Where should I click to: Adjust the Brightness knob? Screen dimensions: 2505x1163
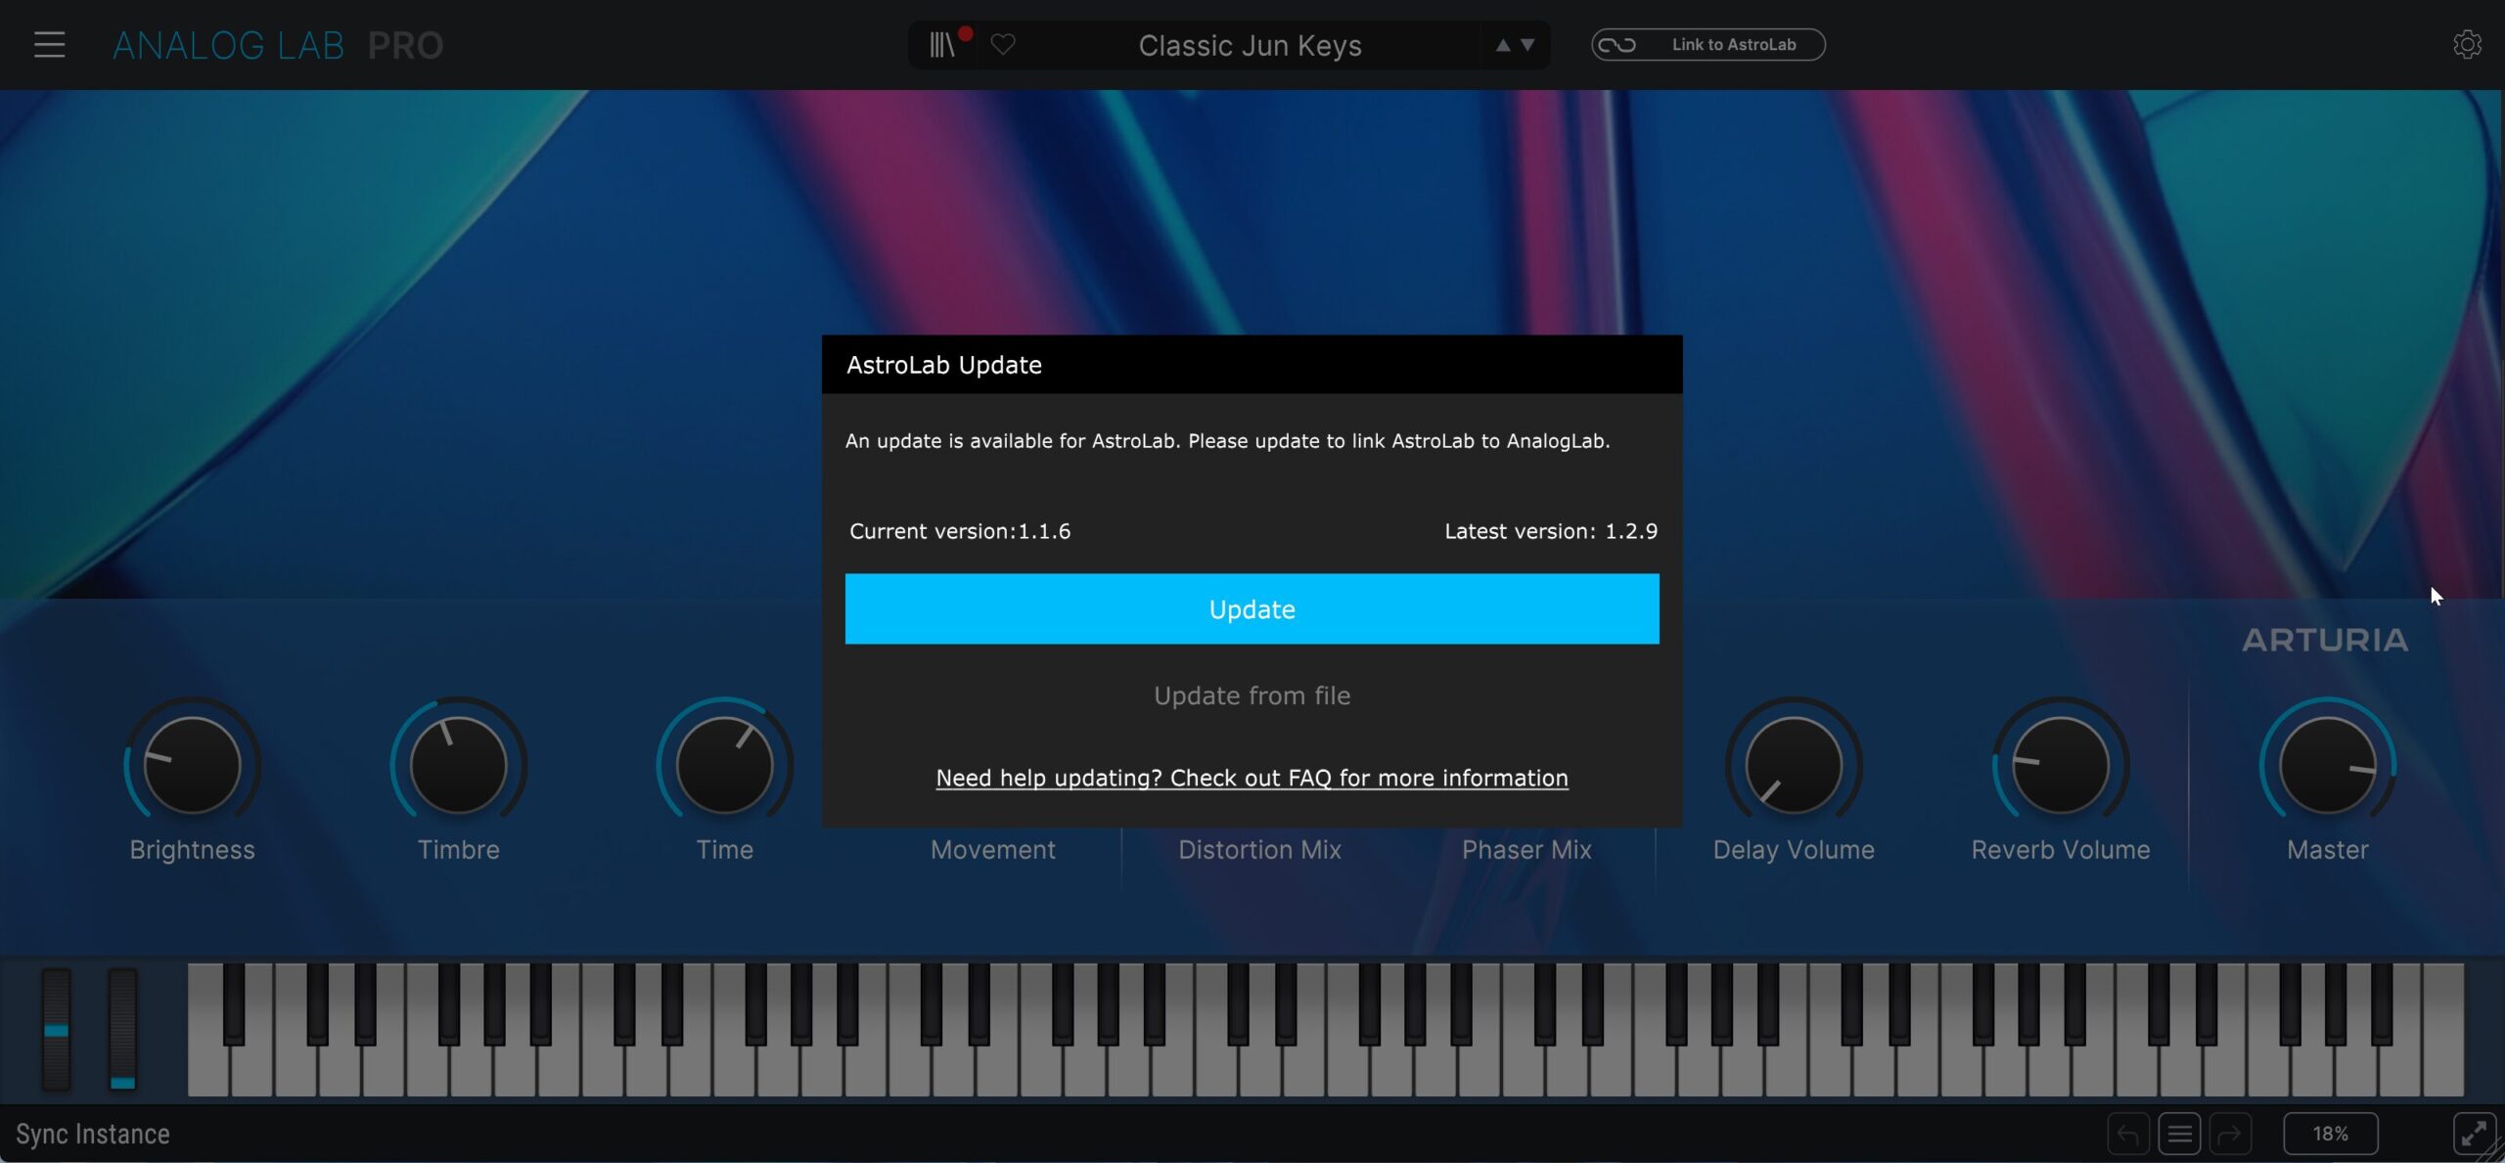192,764
